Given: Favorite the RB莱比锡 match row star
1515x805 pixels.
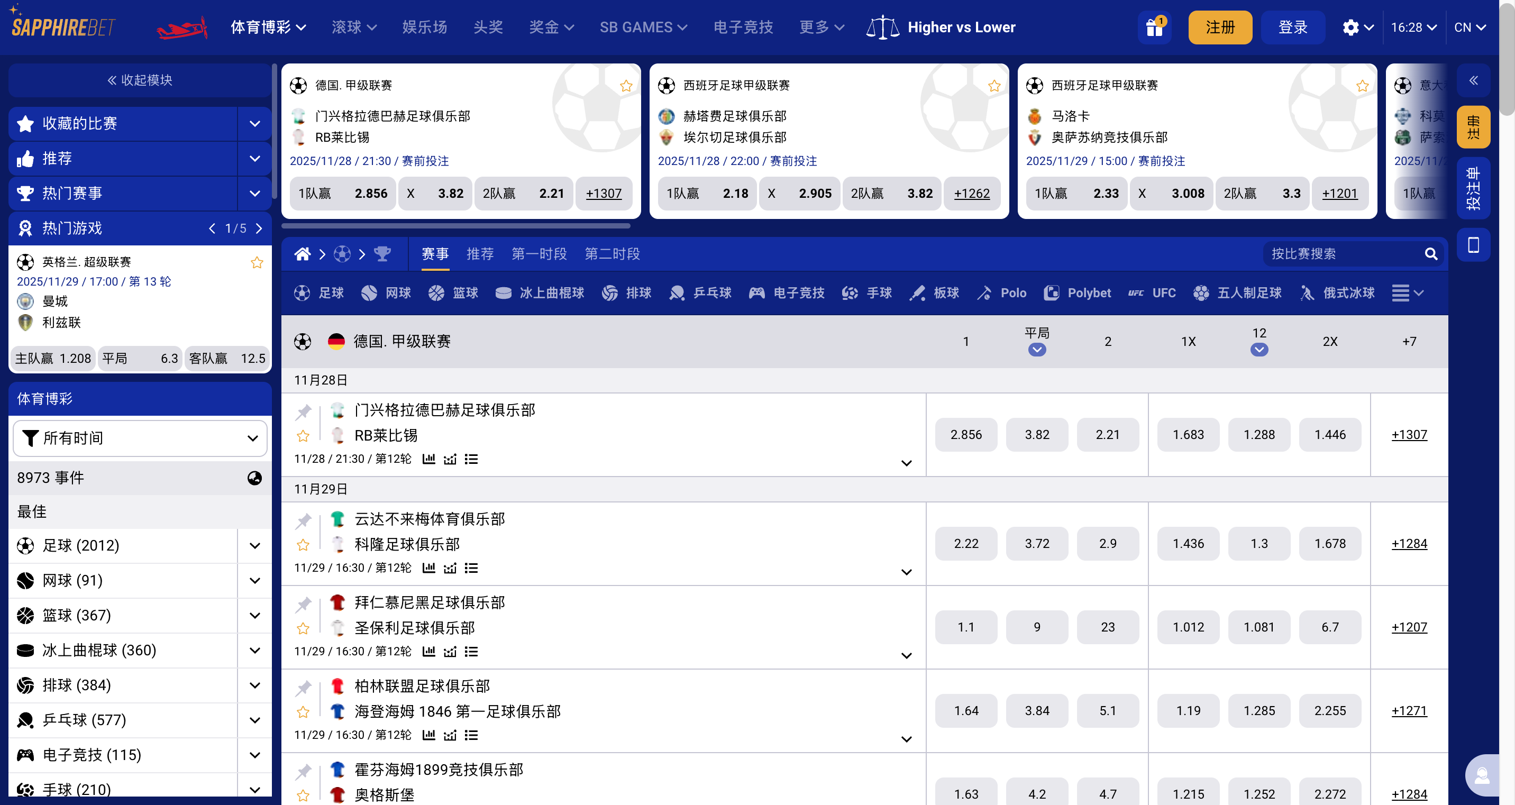Looking at the screenshot, I should point(303,436).
